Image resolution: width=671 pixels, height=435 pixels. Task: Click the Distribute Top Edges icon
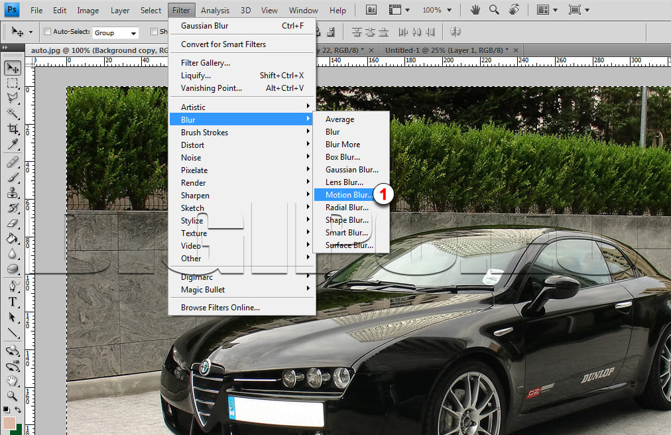[x=357, y=32]
